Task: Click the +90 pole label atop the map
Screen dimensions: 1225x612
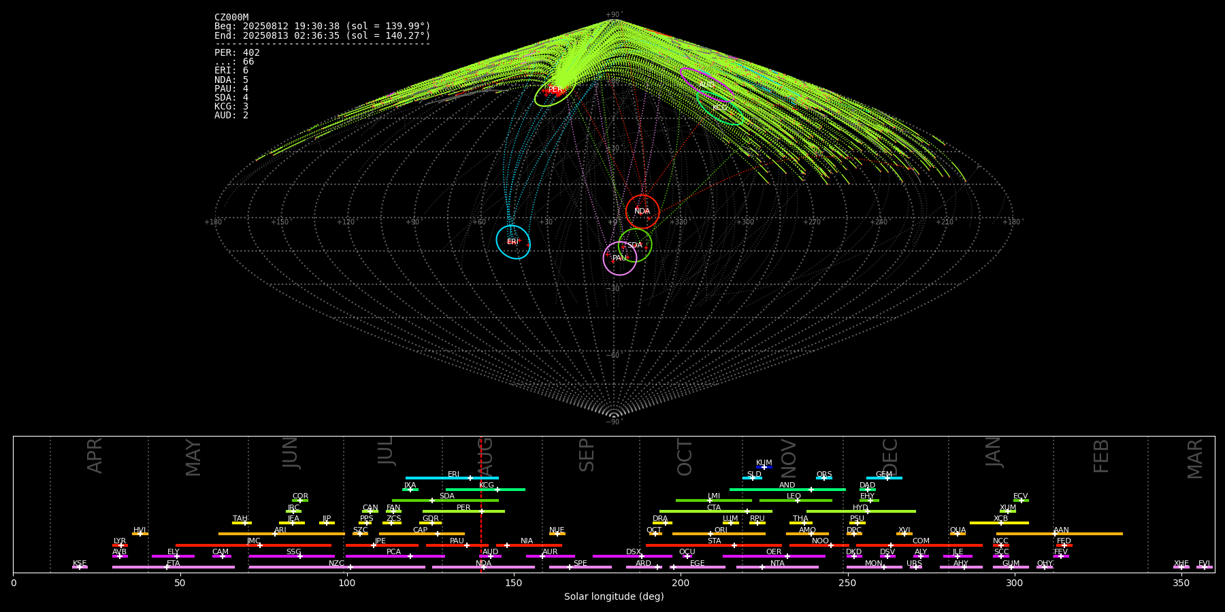Action: (x=613, y=15)
